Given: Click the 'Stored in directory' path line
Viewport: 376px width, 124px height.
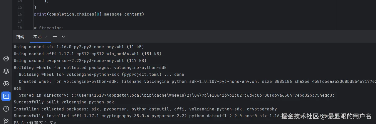Looking at the screenshot, I should pos(176,95).
